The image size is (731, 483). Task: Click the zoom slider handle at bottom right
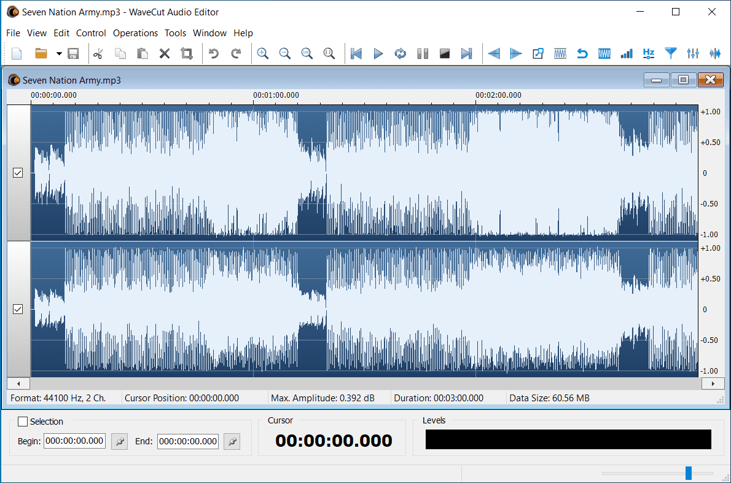(689, 473)
